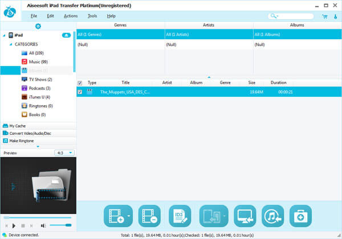Screen dimensions: 342x239
Task: Select (Null) under Albums
Action: tap(298, 44)
